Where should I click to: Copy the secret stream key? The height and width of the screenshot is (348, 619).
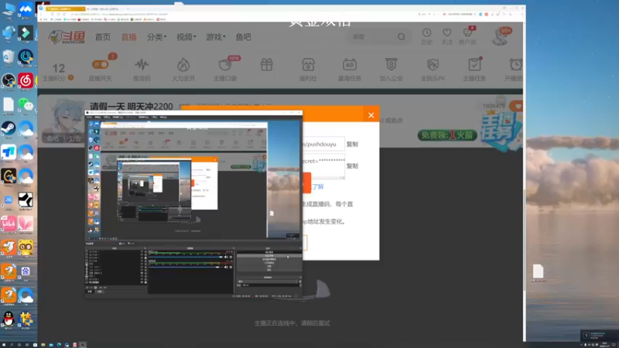352,166
